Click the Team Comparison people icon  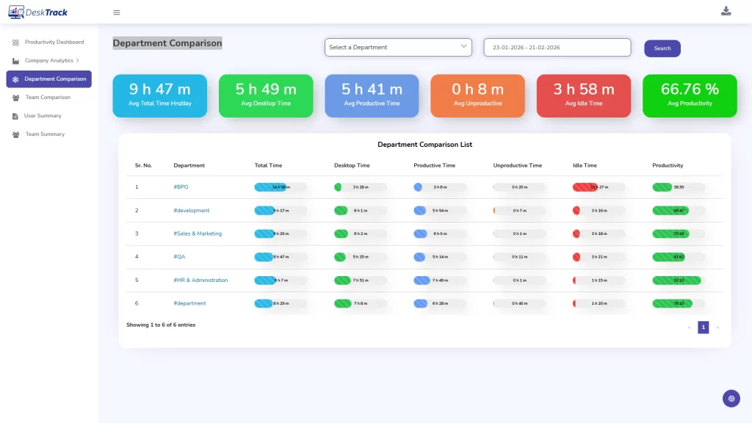[x=16, y=98]
